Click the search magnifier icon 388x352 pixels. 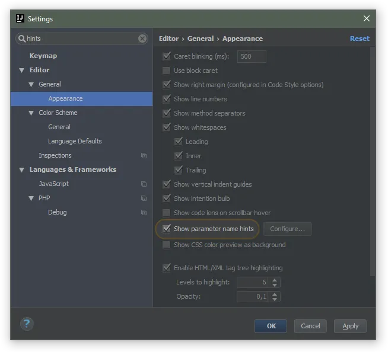[x=22, y=39]
